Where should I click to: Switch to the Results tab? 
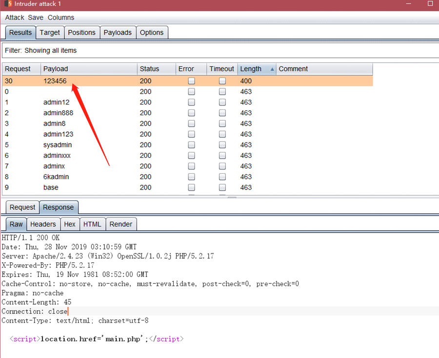coord(20,33)
